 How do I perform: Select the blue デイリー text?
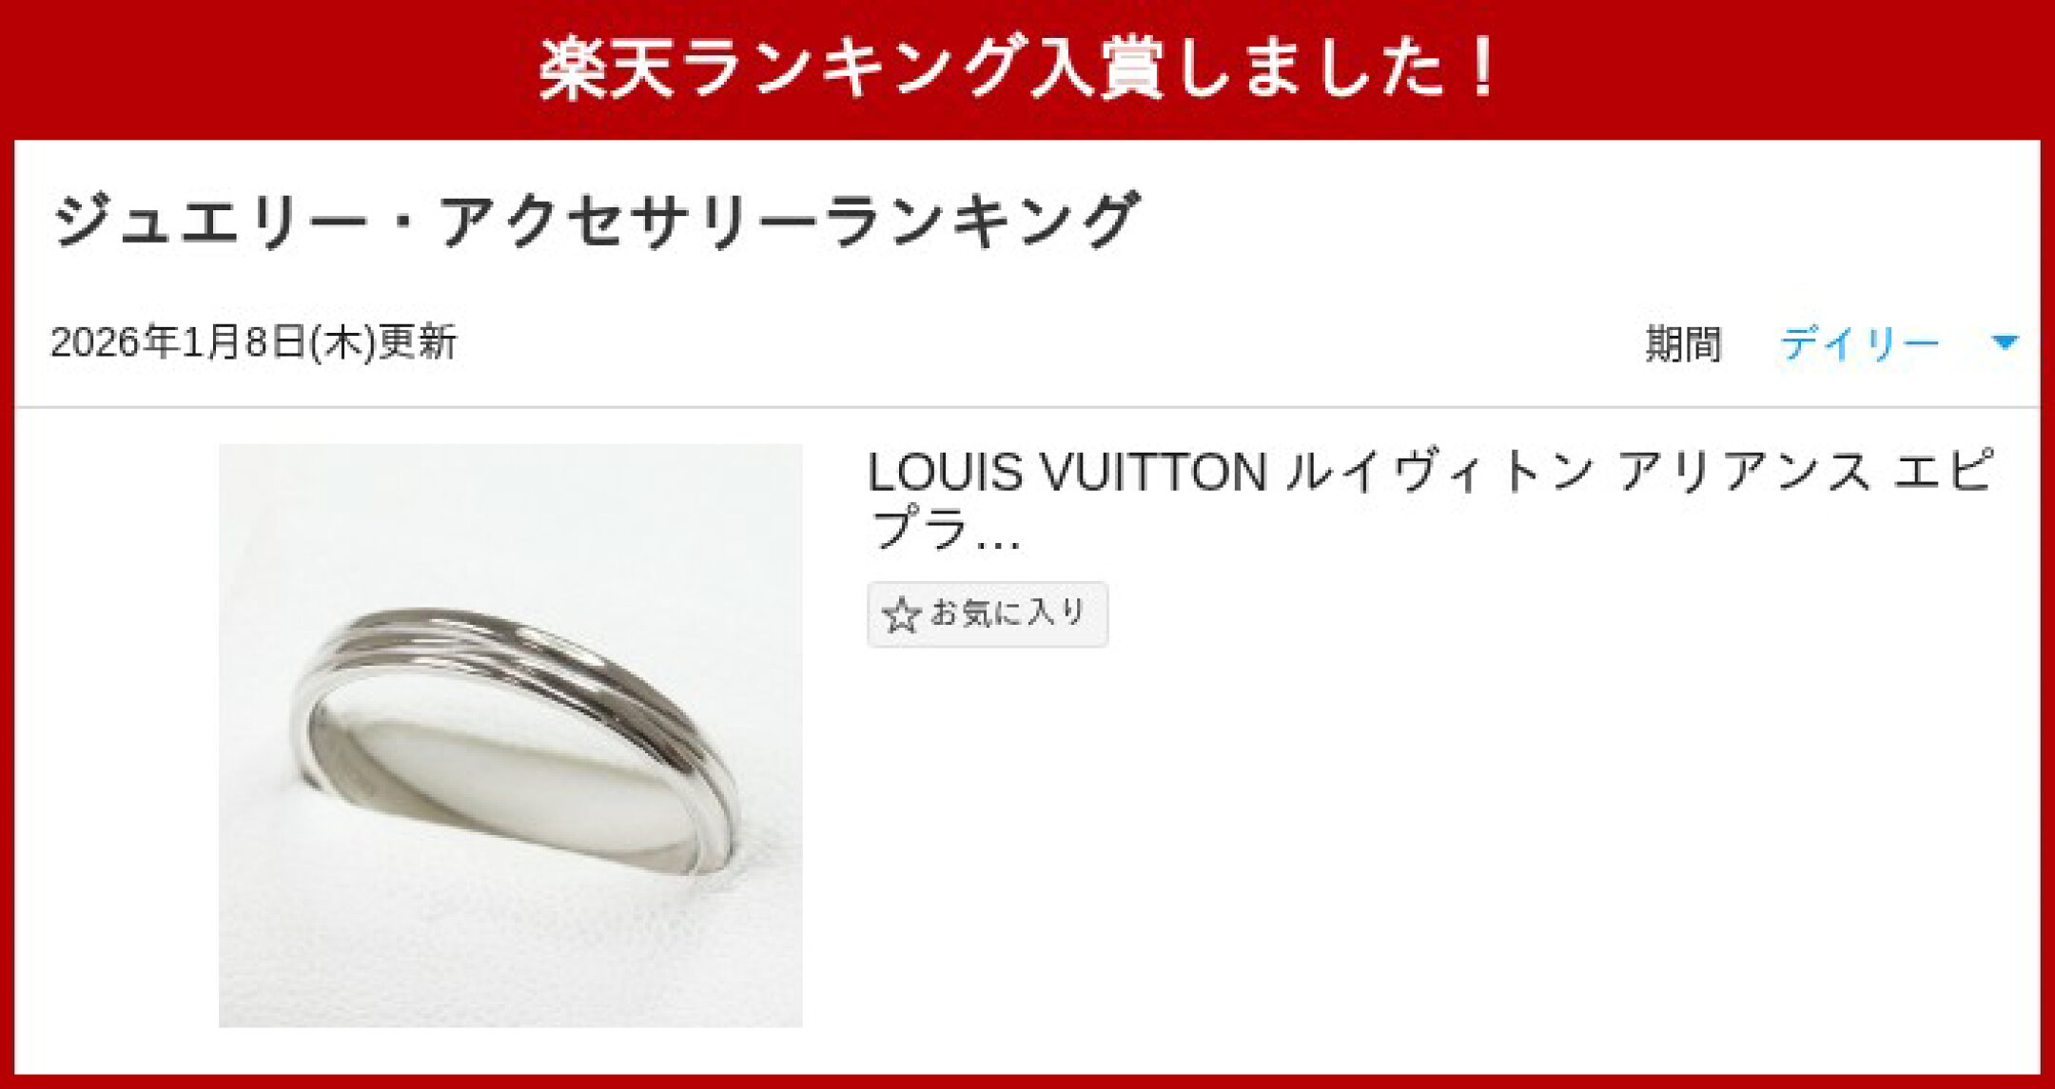click(x=1859, y=343)
